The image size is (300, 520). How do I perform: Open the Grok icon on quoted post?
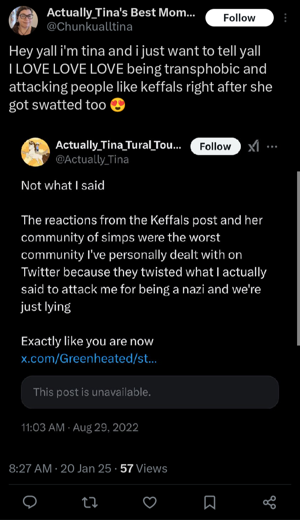click(253, 147)
